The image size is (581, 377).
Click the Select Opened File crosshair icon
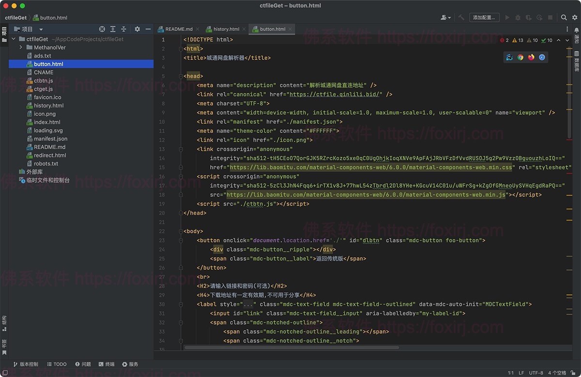(x=101, y=29)
